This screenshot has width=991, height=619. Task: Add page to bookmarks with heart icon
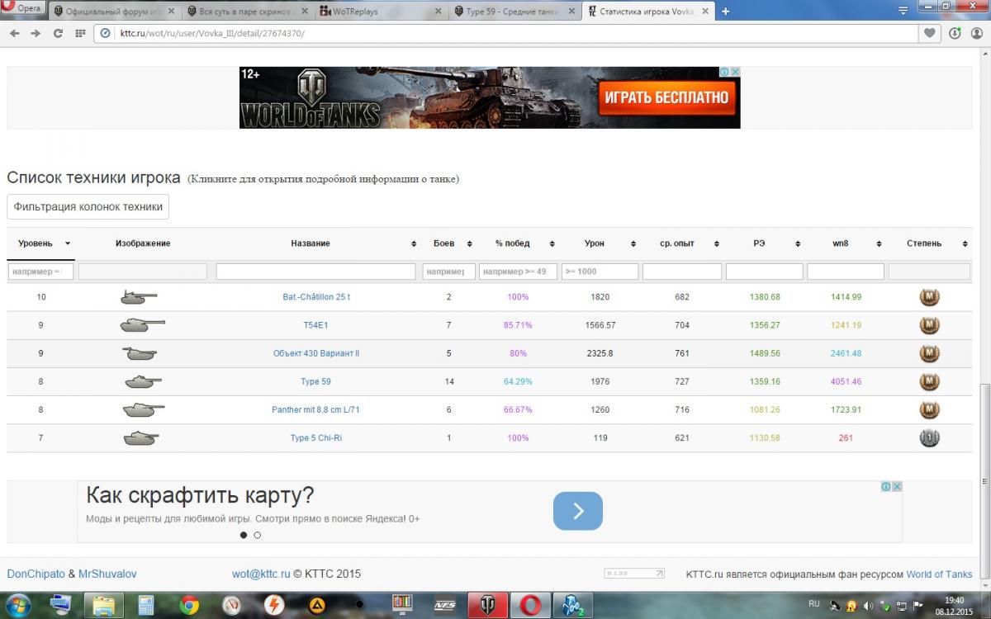[931, 33]
